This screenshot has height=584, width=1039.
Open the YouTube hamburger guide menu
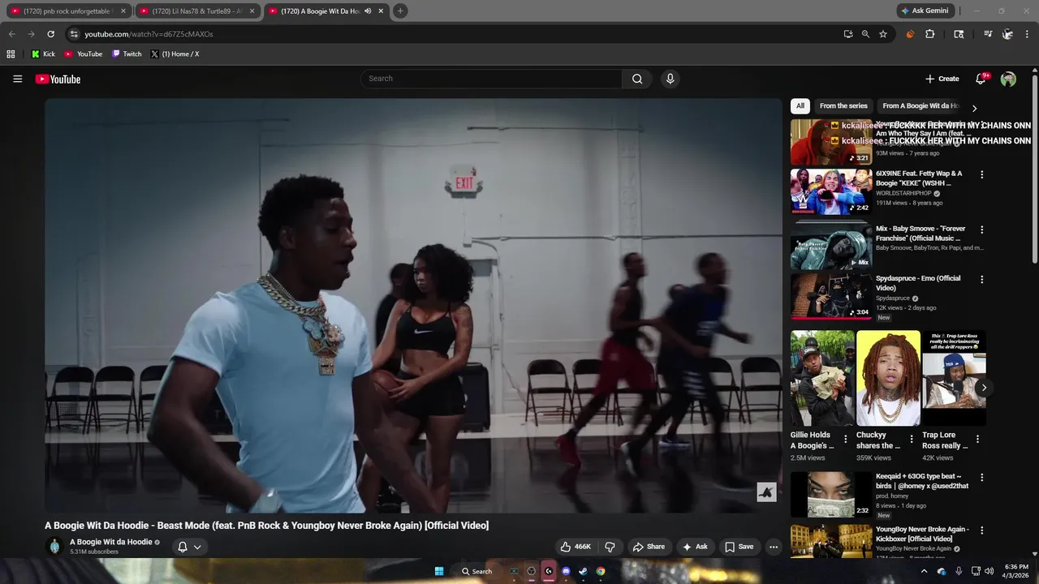(x=17, y=79)
